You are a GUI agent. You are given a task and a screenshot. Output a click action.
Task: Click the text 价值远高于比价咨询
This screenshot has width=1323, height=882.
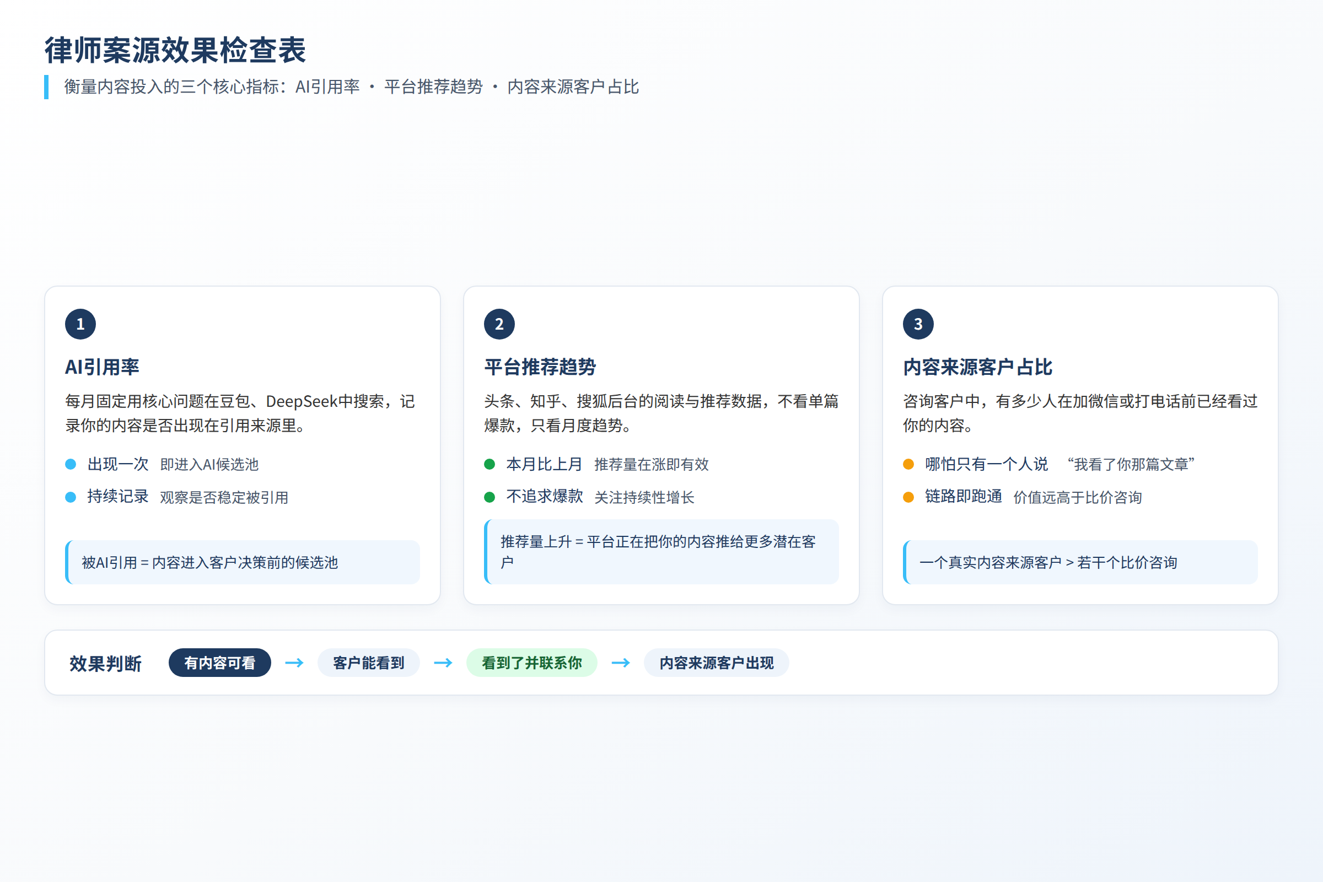tap(1078, 498)
